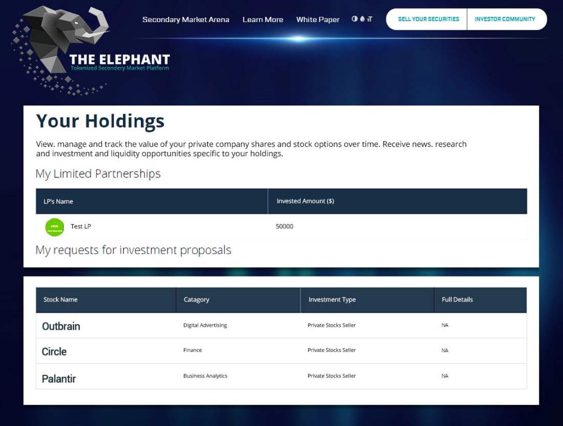
Task: Click My requests for investment proposals heading
Action: coord(133,250)
